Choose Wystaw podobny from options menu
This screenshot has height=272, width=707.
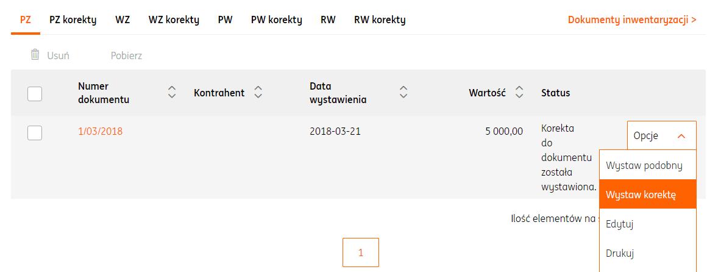pyautogui.click(x=644, y=165)
